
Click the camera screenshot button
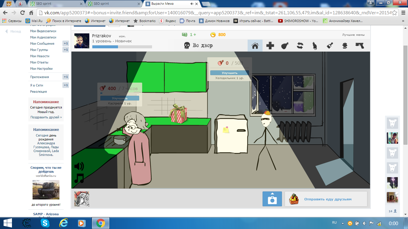click(x=272, y=199)
